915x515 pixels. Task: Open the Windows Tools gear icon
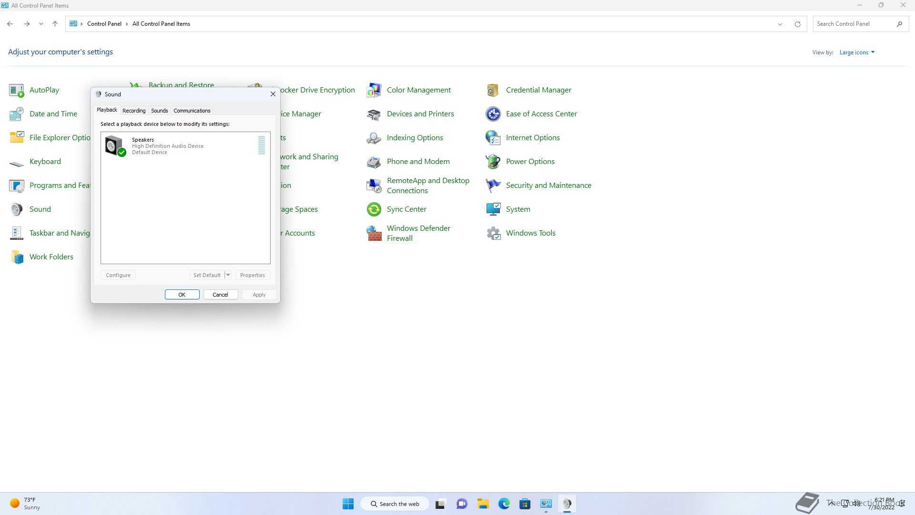pos(493,233)
